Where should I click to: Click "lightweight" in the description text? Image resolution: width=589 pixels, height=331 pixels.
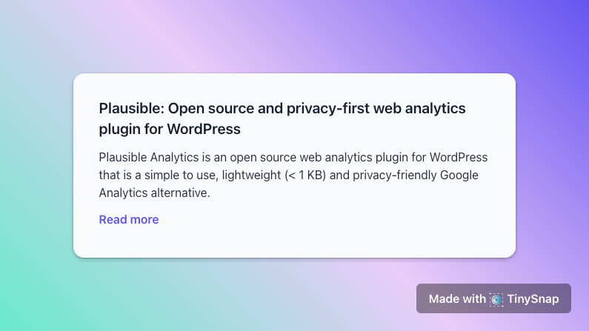click(x=251, y=175)
